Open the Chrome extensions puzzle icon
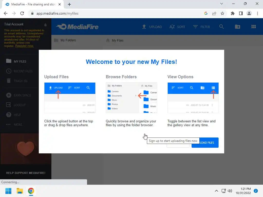263x197 pixels. 233,13
